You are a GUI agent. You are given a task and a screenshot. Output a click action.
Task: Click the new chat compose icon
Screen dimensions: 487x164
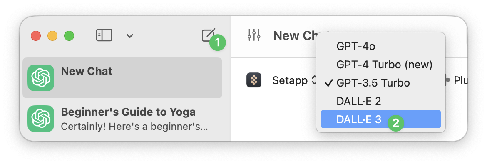tap(208, 35)
